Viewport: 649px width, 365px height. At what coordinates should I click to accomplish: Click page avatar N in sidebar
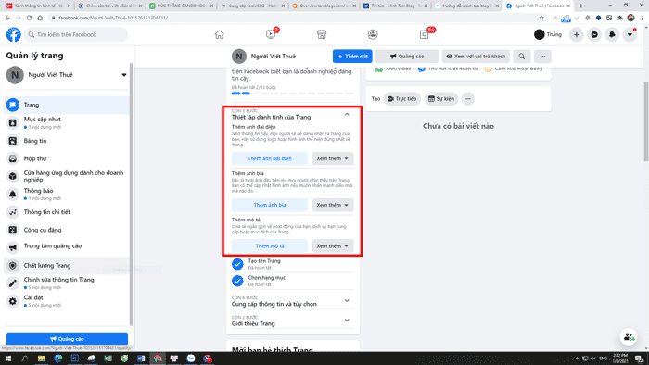click(x=15, y=75)
